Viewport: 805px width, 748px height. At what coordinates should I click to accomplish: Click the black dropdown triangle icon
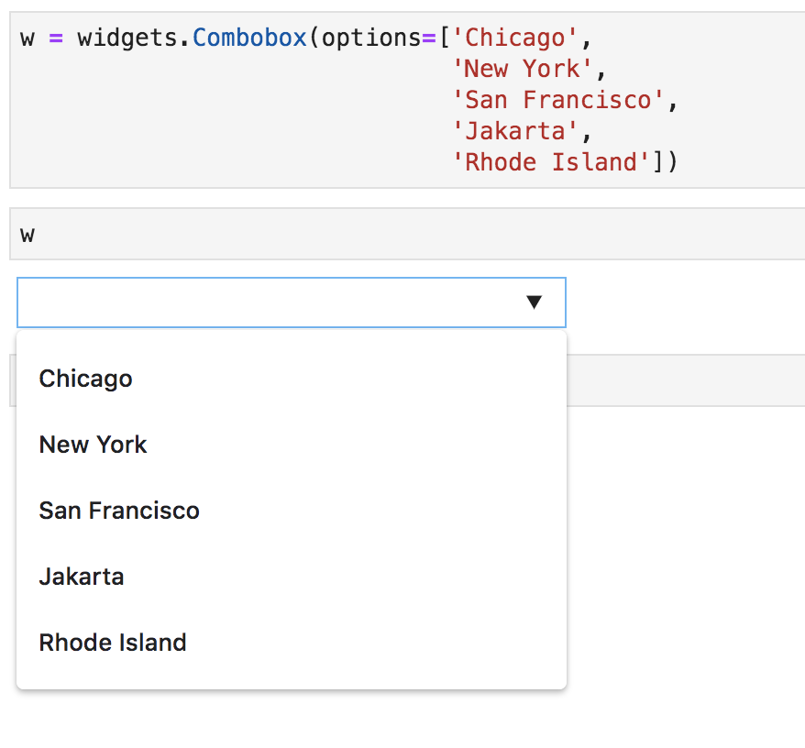point(535,302)
